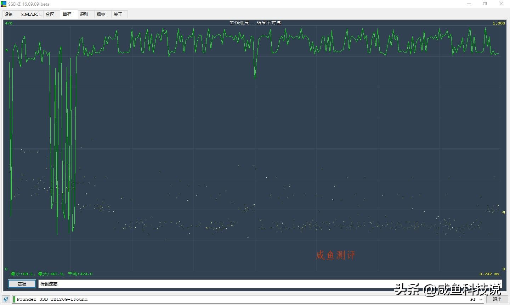Open the 提交 tab
Image resolution: width=510 pixels, height=305 pixels.
coord(101,14)
